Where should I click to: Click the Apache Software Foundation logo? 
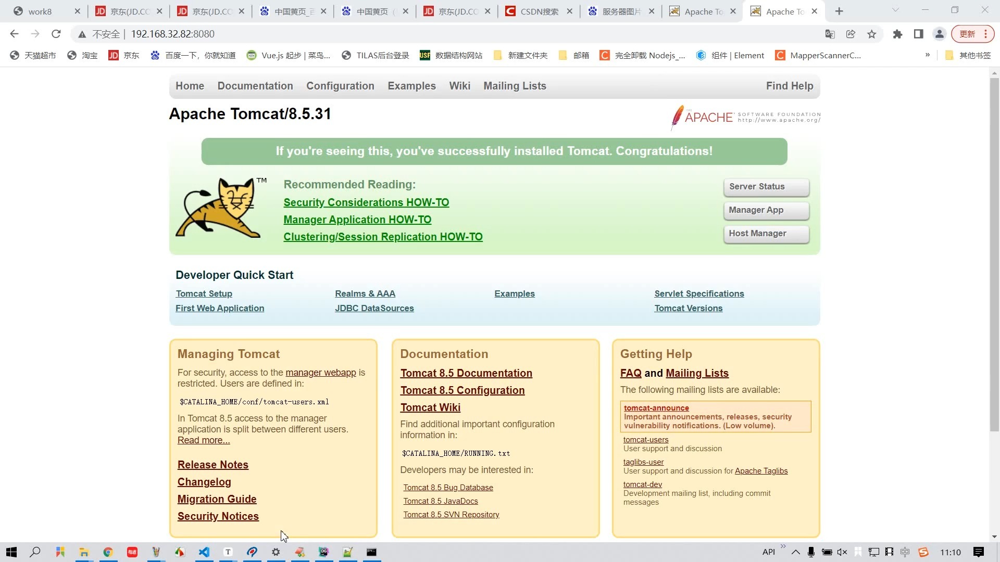click(745, 117)
